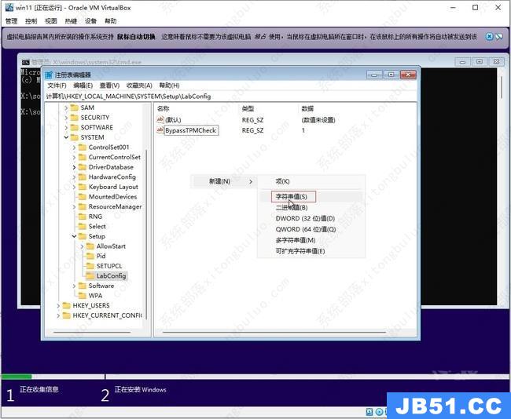Click the Setup folder icon in tree
Image resolution: width=511 pixels, height=419 pixels.
pyautogui.click(x=82, y=236)
